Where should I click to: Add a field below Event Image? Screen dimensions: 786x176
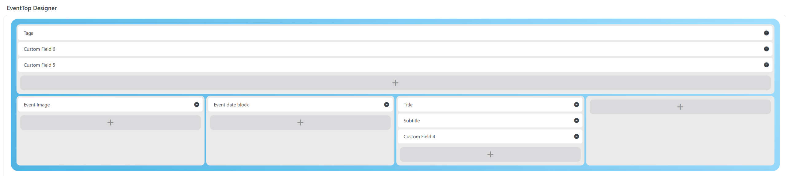[110, 123]
